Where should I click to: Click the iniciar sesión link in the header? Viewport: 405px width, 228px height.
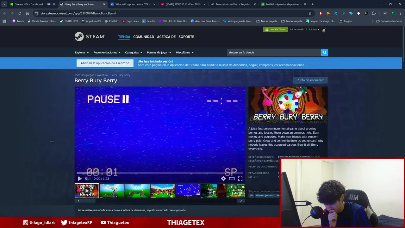[297, 29]
